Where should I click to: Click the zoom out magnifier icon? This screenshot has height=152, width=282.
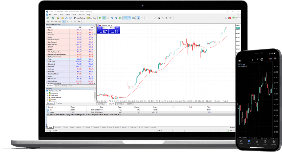[116, 18]
